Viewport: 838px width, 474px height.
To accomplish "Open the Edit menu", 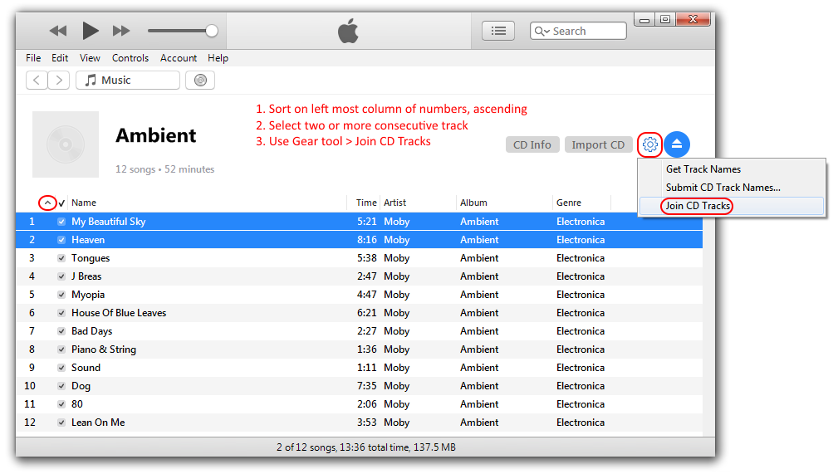I will pyautogui.click(x=59, y=58).
